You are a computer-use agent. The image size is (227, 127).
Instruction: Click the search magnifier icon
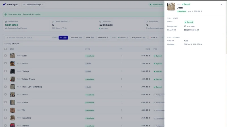coord(7,38)
